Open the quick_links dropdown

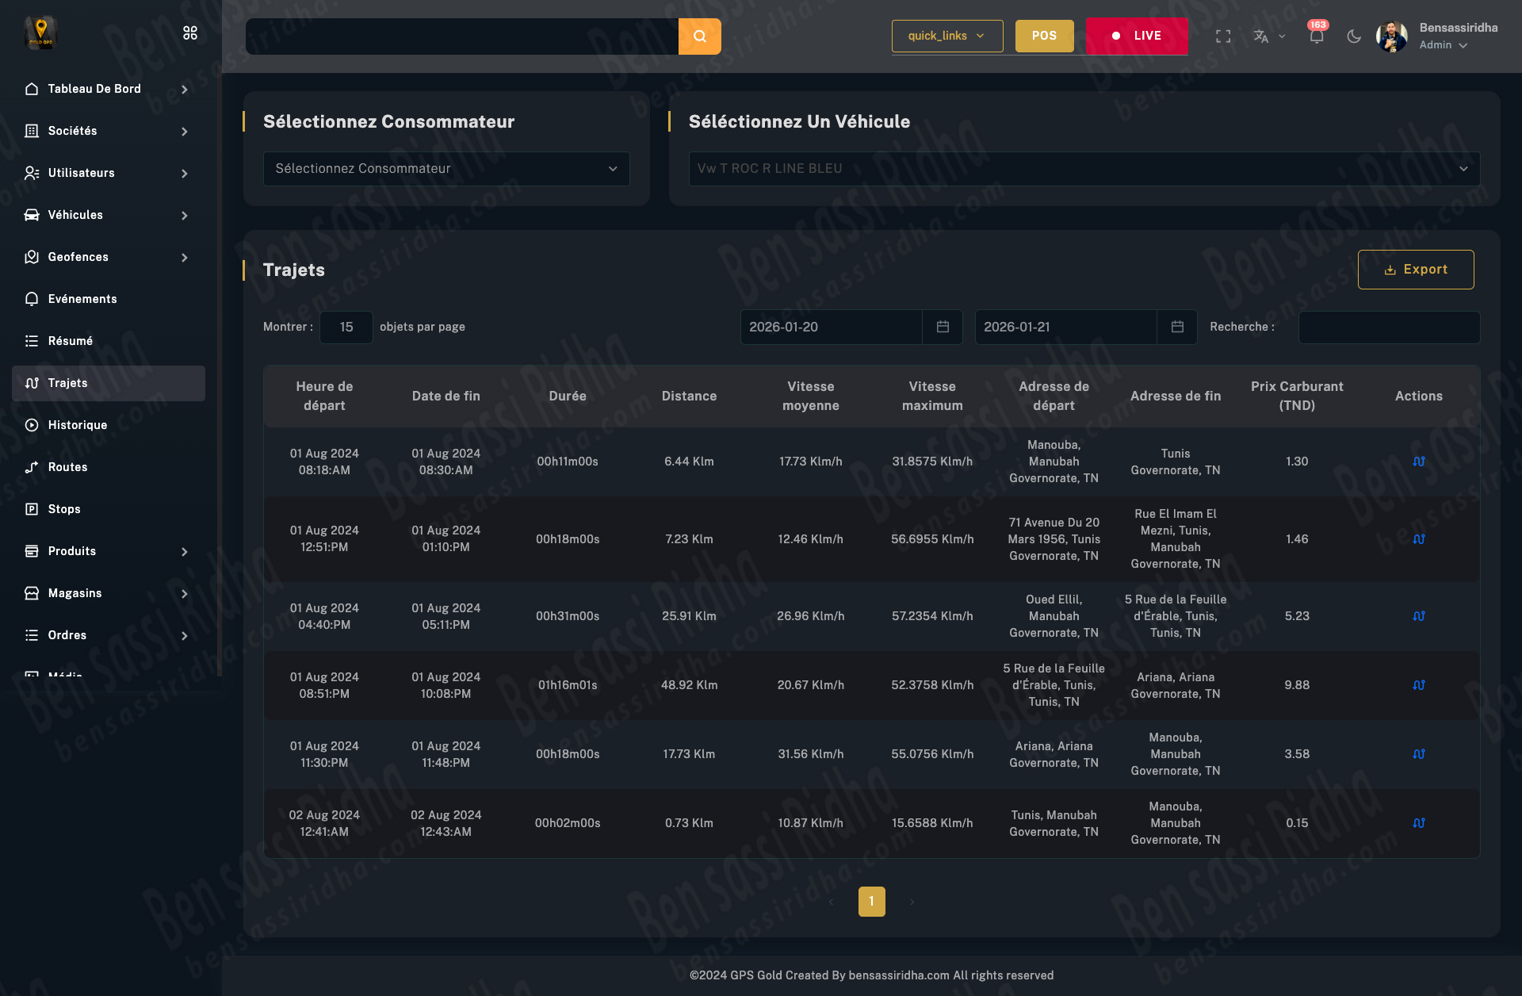click(946, 36)
